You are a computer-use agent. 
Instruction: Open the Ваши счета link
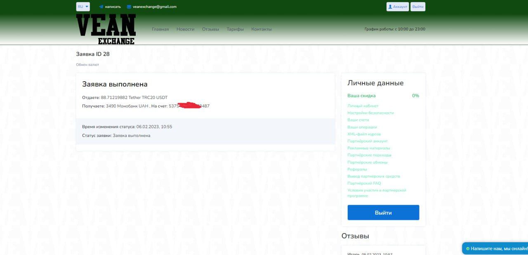[358, 120]
